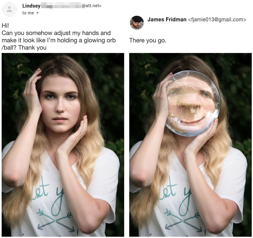Click Lindsey's default gray avatar icon
The image size is (253, 238).
pyautogui.click(x=9, y=9)
